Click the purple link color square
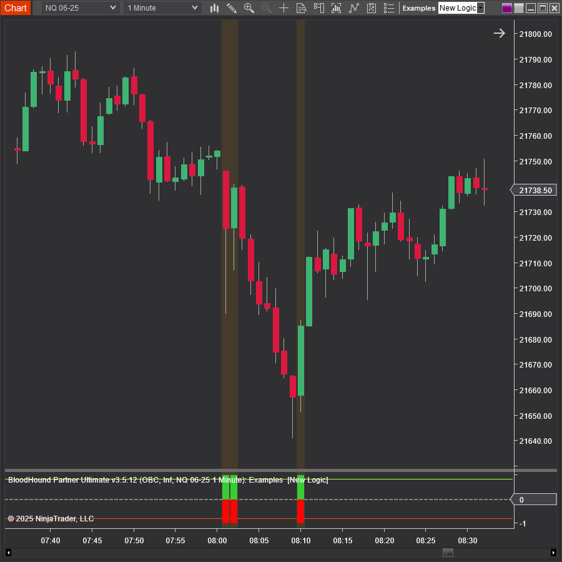This screenshot has width=562, height=562. [x=506, y=8]
